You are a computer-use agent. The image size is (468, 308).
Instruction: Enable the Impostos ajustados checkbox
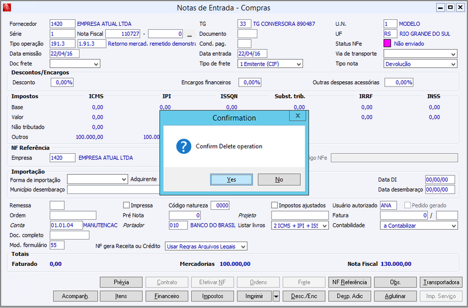[x=274, y=205]
